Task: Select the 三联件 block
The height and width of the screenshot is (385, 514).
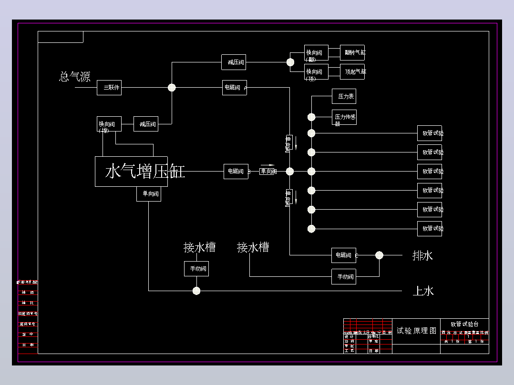Action: click(109, 88)
